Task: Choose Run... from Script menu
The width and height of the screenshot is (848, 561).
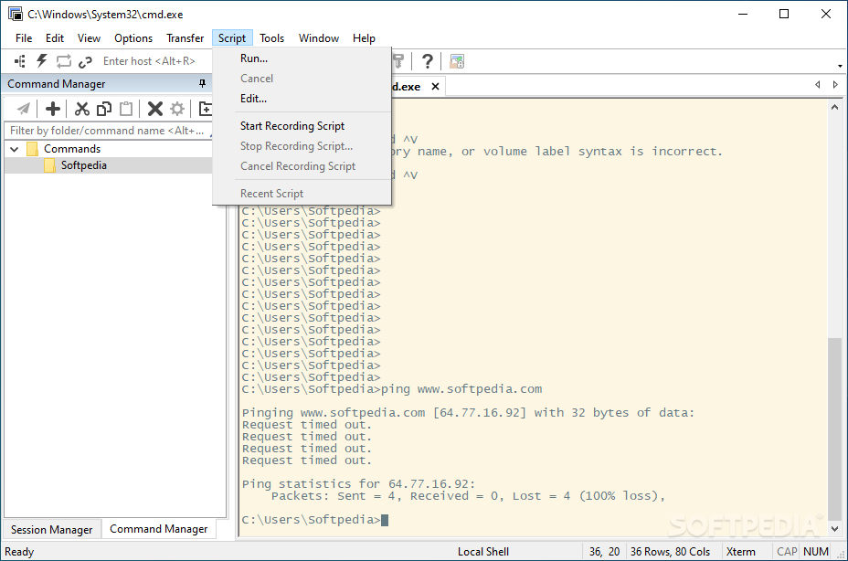Action: [302, 58]
